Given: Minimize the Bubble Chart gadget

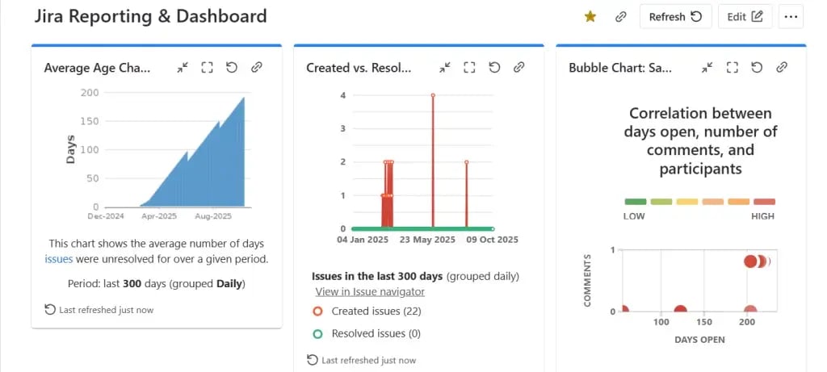Looking at the screenshot, I should [x=707, y=68].
